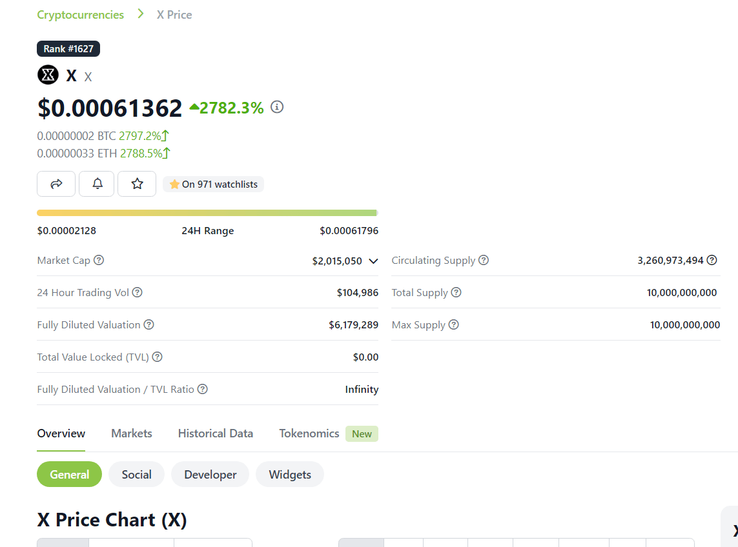Click info icon next to 2782.3% change
The image size is (738, 547).
click(x=277, y=107)
